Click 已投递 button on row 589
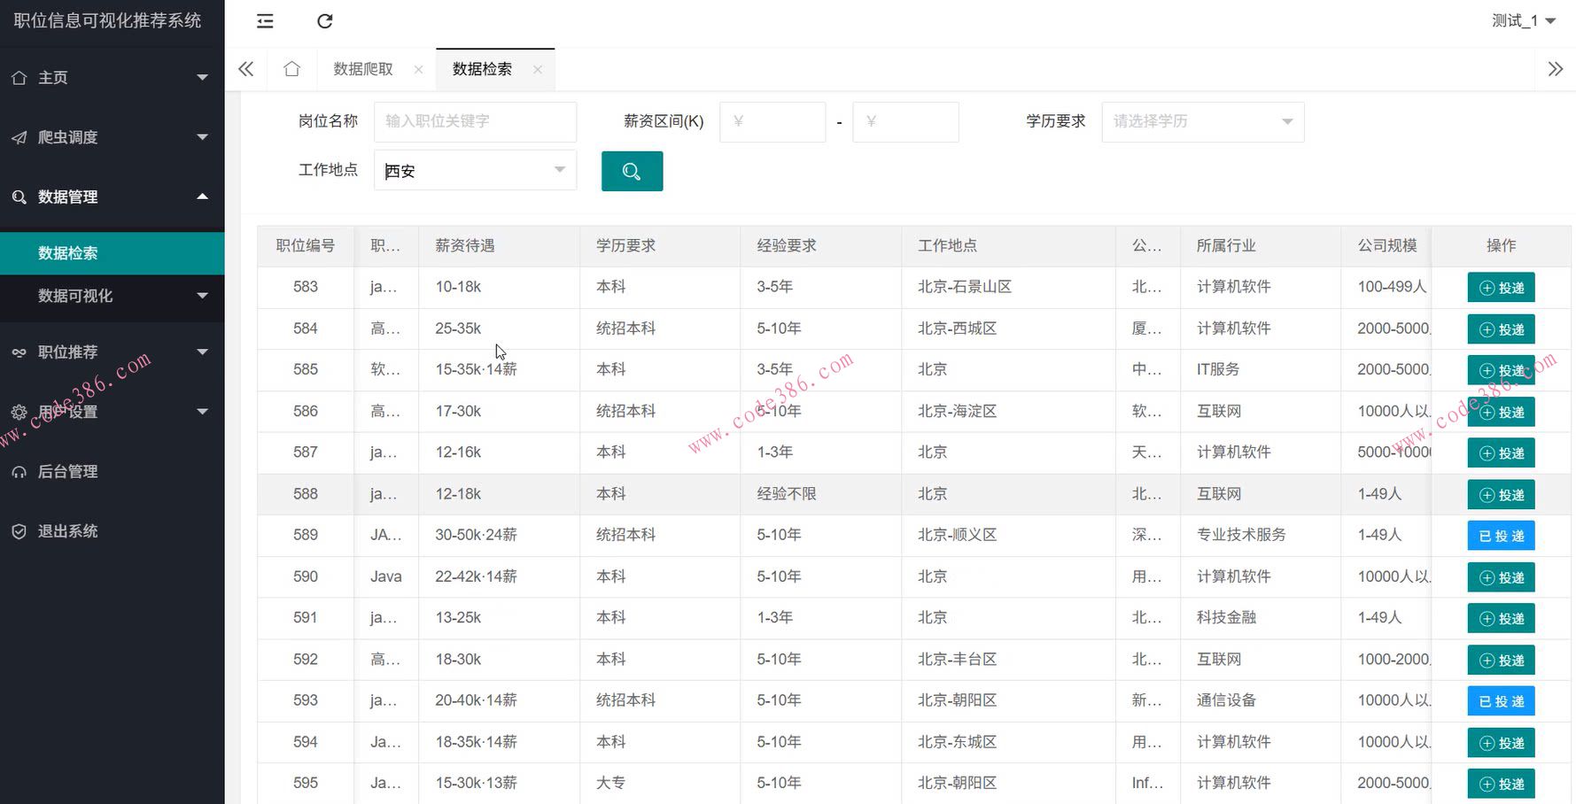Image resolution: width=1576 pixels, height=804 pixels. [x=1500, y=535]
